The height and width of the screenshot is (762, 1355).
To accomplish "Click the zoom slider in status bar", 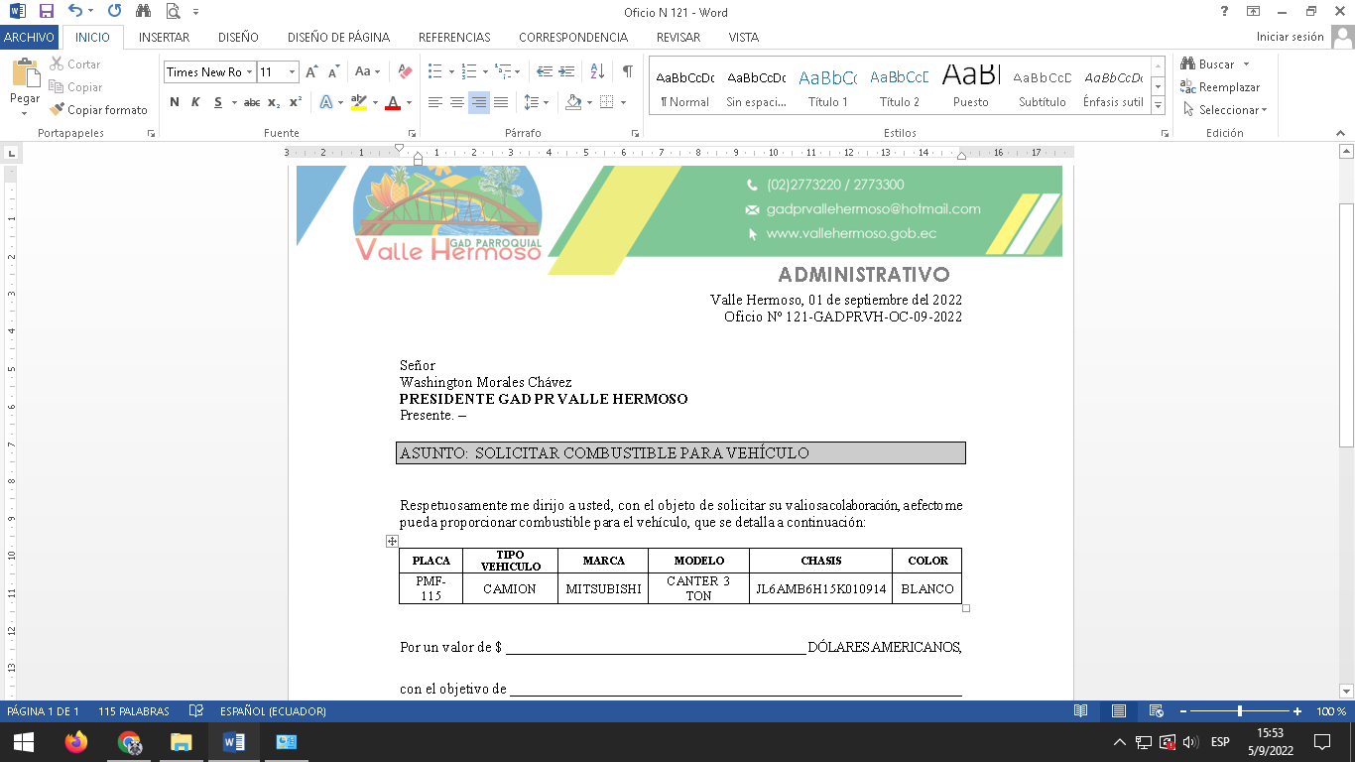I will tap(1240, 711).
